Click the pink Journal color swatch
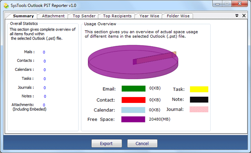Image resolution: width=251 pixels, height=153 pixels. click(x=199, y=110)
